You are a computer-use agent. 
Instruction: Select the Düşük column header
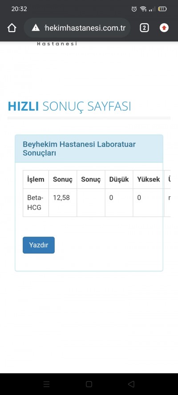tap(119, 179)
